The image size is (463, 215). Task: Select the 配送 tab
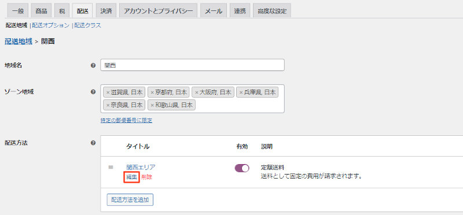click(82, 11)
